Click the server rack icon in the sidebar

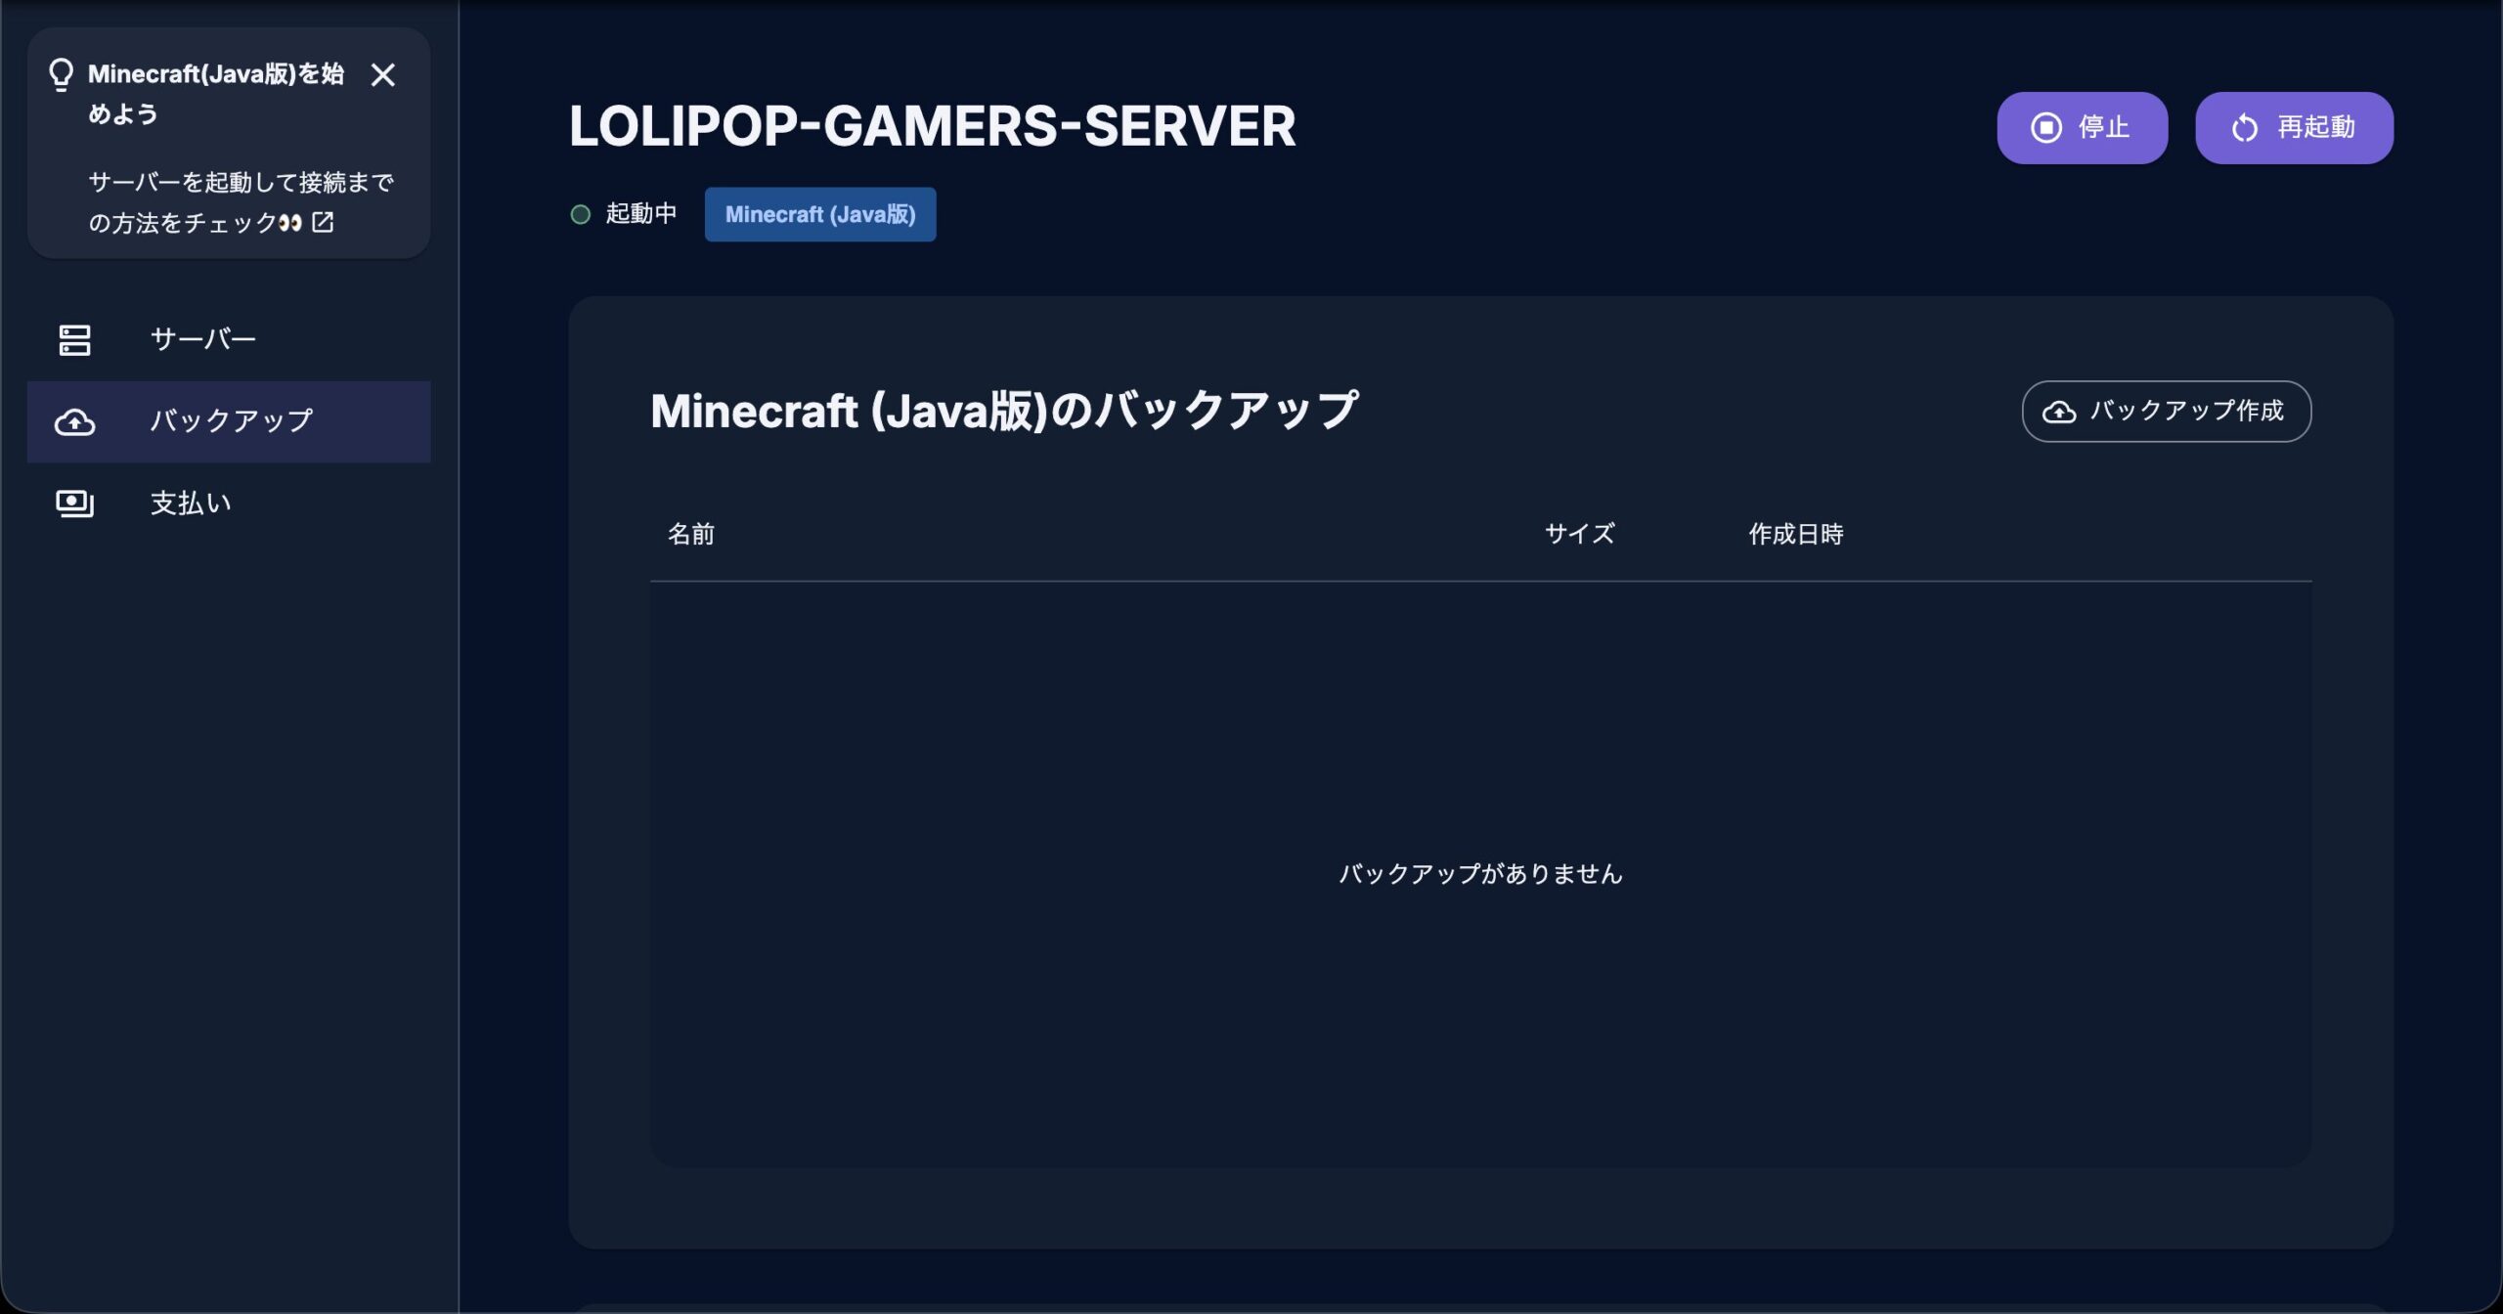click(74, 340)
